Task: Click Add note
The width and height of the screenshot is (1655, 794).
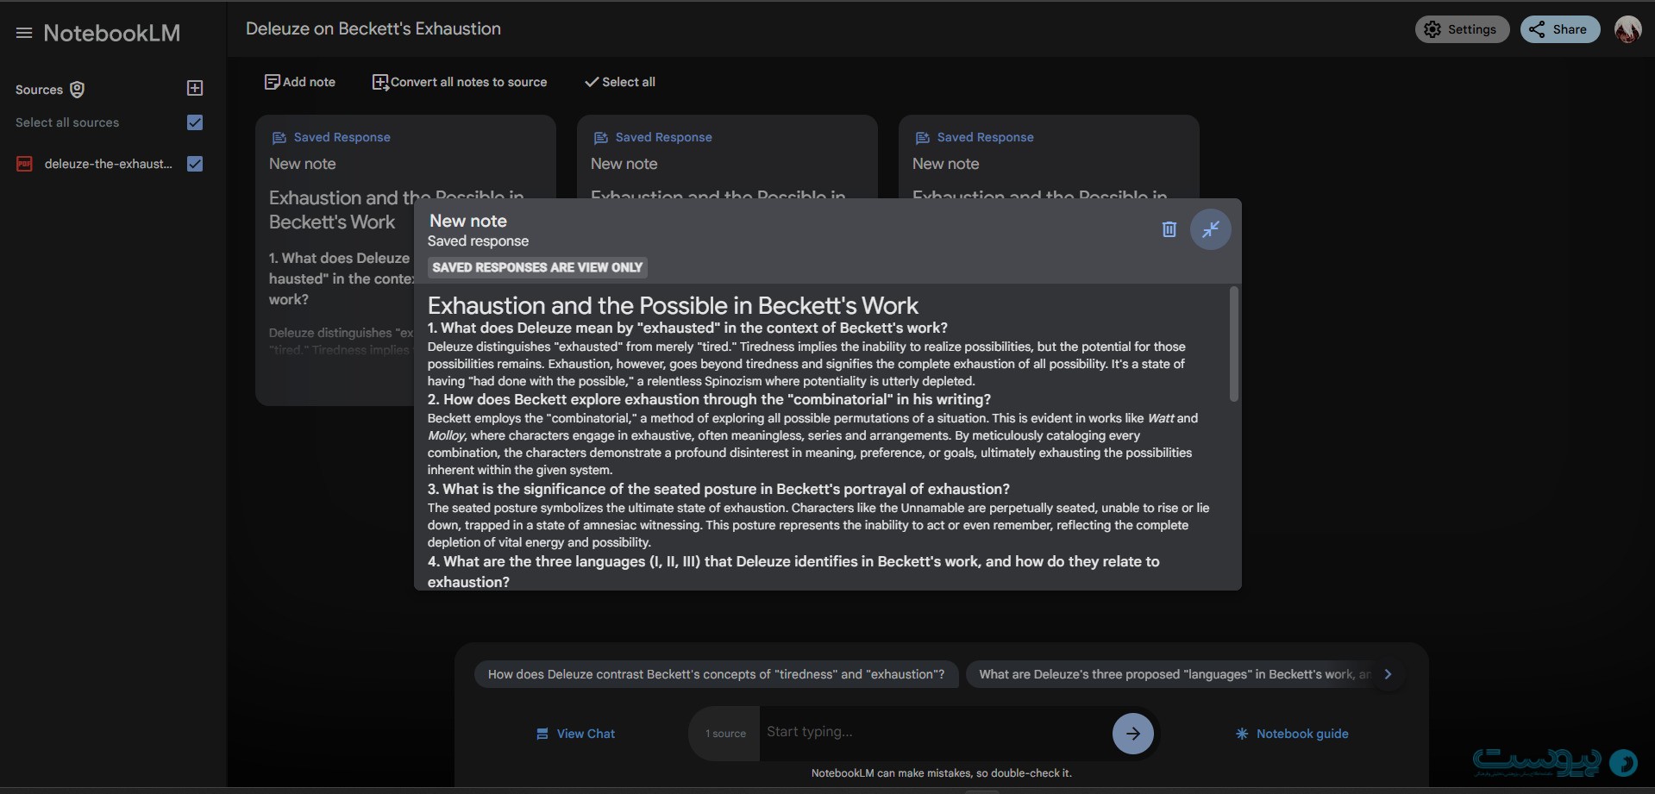Action: pos(300,82)
